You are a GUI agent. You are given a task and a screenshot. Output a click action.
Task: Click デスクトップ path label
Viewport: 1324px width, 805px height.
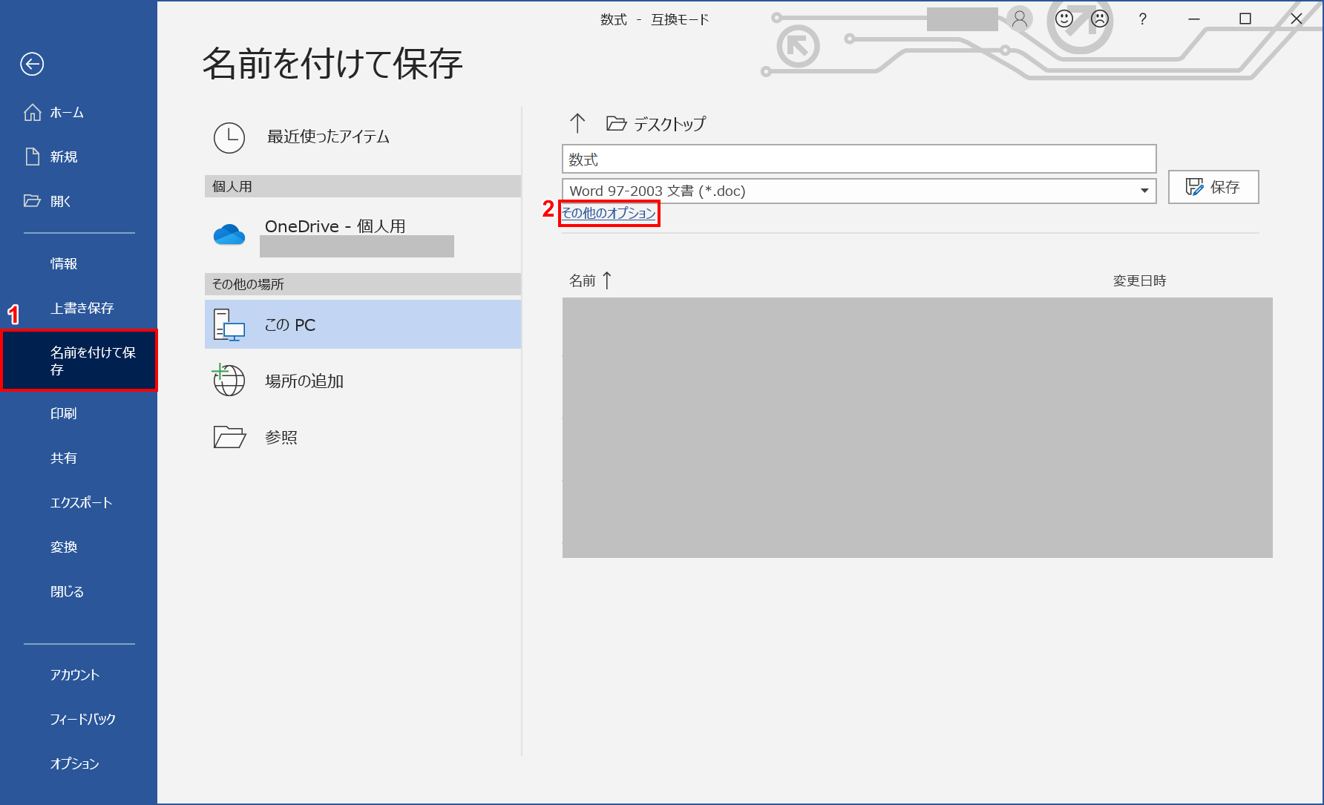coord(670,124)
